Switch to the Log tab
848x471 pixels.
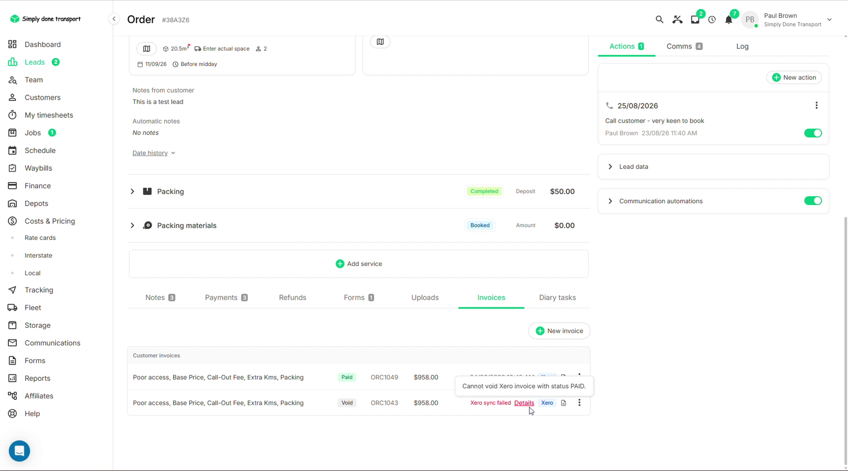click(x=742, y=46)
